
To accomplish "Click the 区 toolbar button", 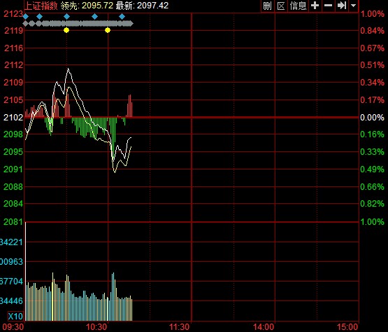I will (281, 6).
